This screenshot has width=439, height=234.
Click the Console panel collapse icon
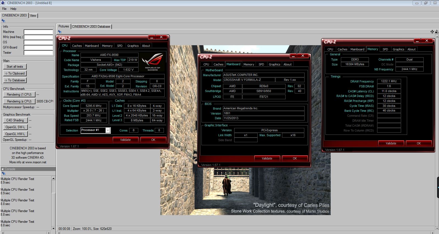point(2,169)
